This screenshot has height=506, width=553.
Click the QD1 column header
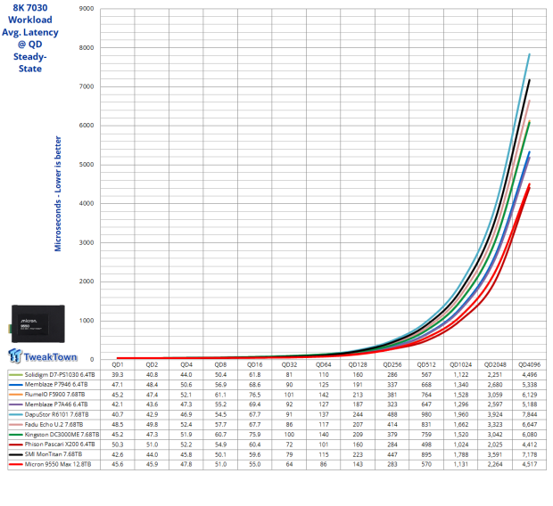117,365
